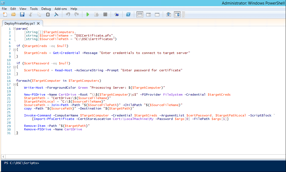Screen dimensions: 286x172
Task: Open the Add-ons menu
Action: [x=61, y=9]
